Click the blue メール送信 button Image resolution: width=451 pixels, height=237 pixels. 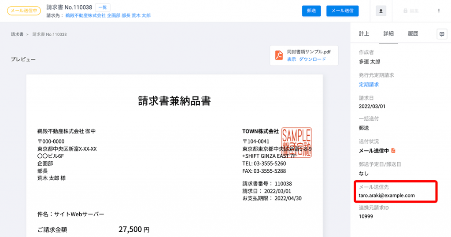tap(342, 11)
